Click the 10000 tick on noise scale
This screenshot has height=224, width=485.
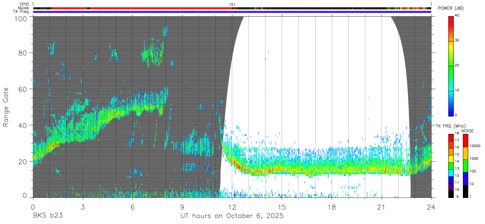[475, 146]
